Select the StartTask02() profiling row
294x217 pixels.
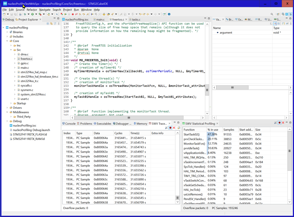tap(235, 134)
